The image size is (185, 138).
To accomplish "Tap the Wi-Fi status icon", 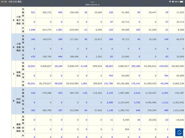I will [170, 2].
